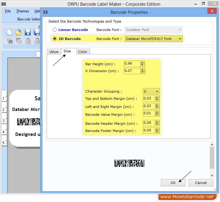
Task: Click the Top and Bottom Margin field
Action: 149,99
